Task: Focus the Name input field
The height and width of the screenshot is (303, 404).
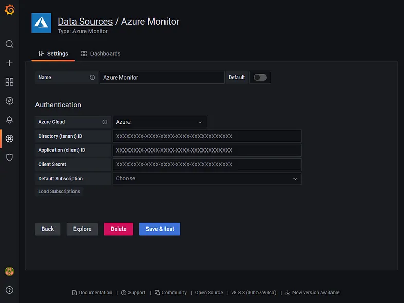Action: point(162,77)
